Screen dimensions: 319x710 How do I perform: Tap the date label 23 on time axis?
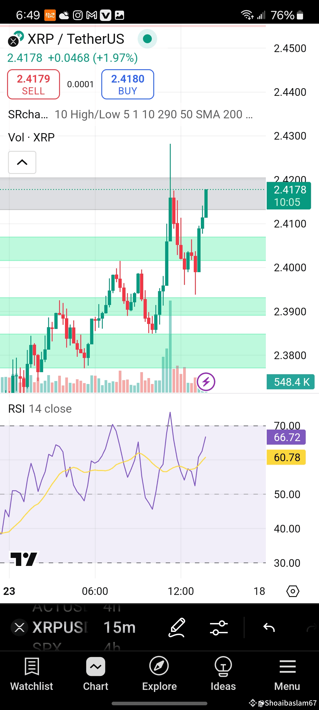coord(9,591)
